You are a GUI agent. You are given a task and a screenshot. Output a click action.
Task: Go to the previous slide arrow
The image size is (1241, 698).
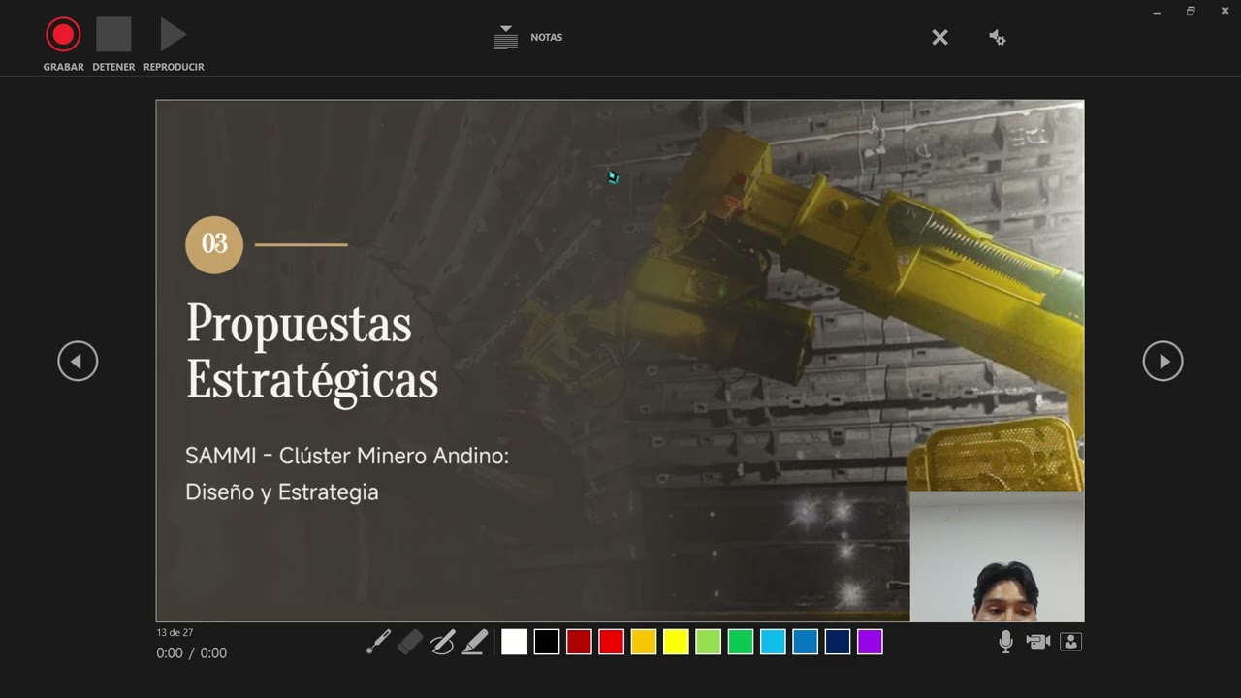point(78,361)
